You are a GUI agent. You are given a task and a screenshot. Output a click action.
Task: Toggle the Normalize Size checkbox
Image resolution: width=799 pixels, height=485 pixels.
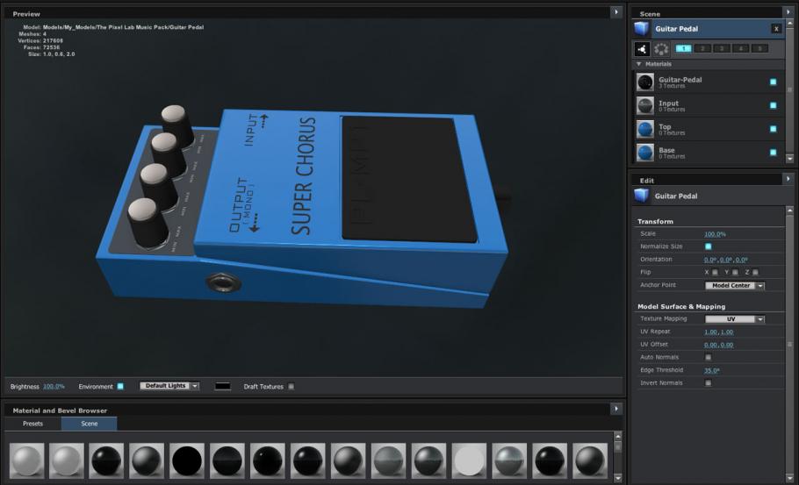(x=708, y=246)
